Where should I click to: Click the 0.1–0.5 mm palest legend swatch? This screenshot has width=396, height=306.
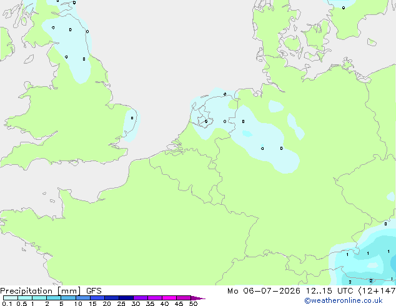tap(11, 298)
